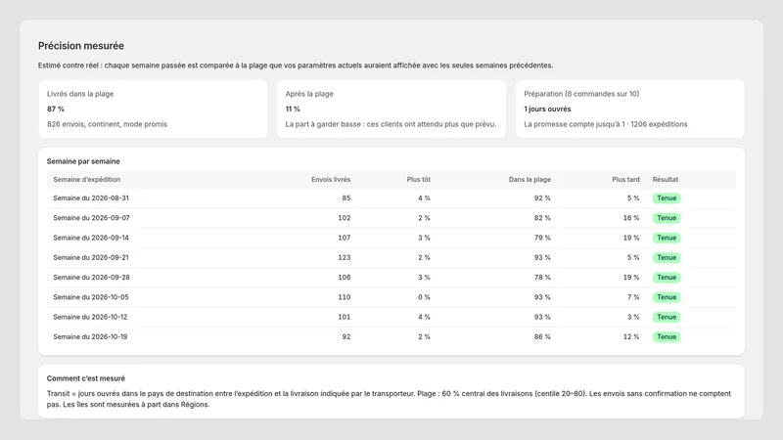Select row 'Semaine du 2026-10-19'
The height and width of the screenshot is (440, 783).
(391, 336)
